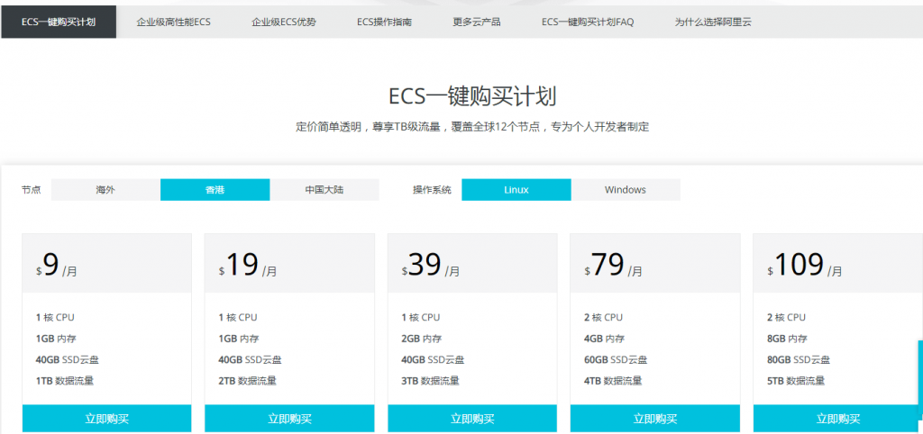The height and width of the screenshot is (434, 923).
Task: Click the $109 /月 price header
Action: coord(837,264)
